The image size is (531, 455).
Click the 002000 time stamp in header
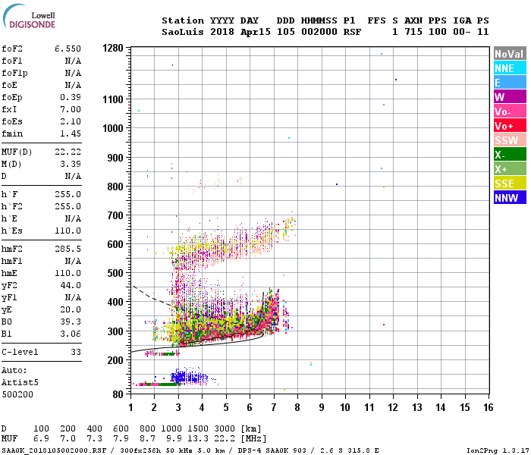(319, 32)
